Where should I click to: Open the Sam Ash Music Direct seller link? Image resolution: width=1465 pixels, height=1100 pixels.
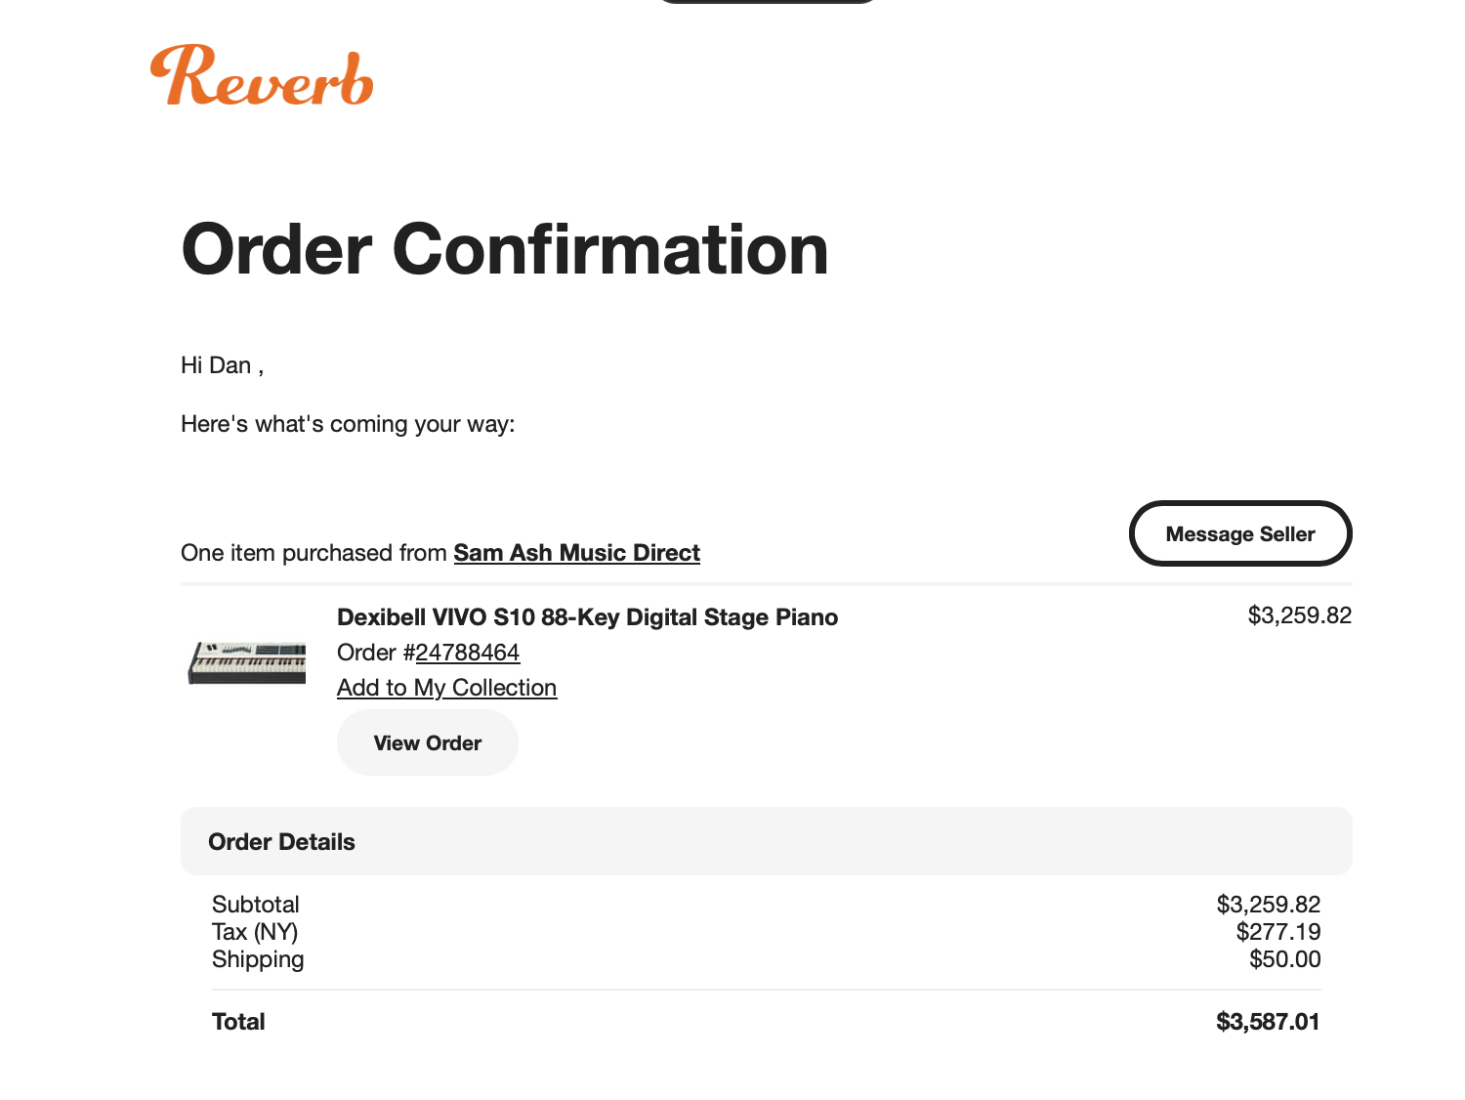pos(576,553)
